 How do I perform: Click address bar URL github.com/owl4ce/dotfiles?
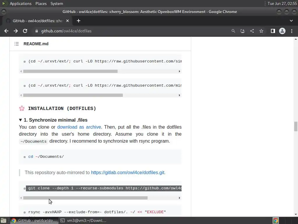[66, 31]
